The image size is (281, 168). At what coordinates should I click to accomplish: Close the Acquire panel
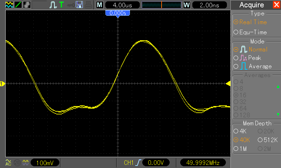pos(277,5)
